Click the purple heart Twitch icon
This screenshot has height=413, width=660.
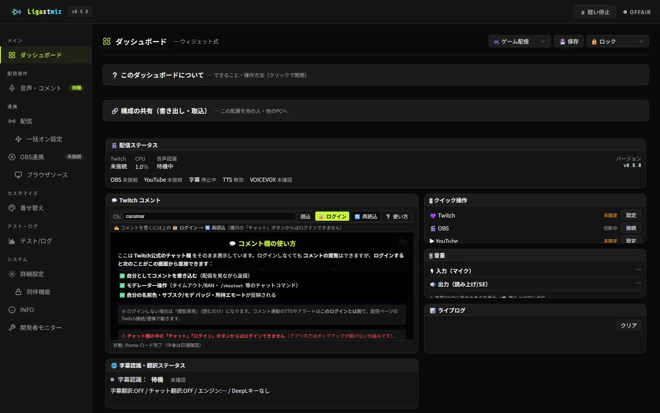[433, 216]
